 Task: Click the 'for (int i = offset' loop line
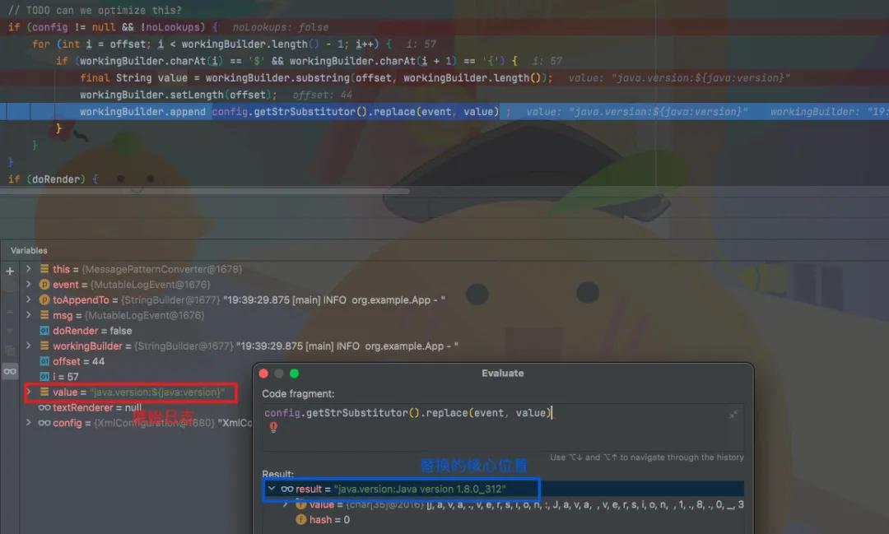[212, 44]
